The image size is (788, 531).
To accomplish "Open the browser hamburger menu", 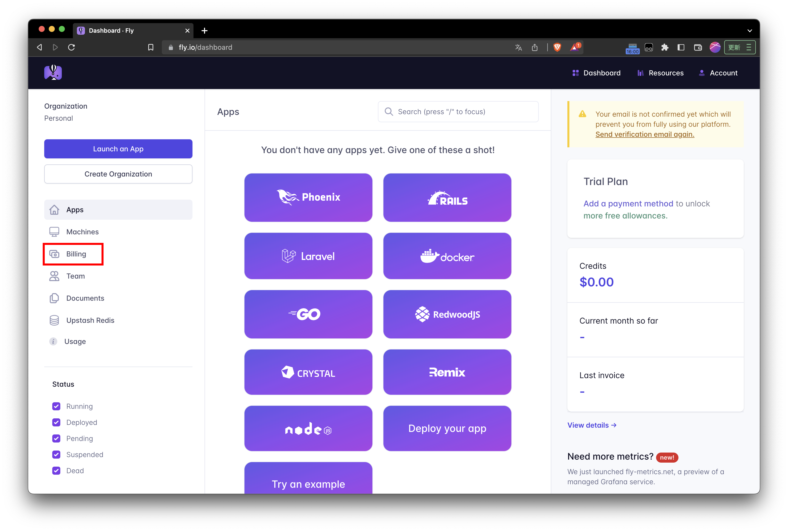I will click(749, 48).
